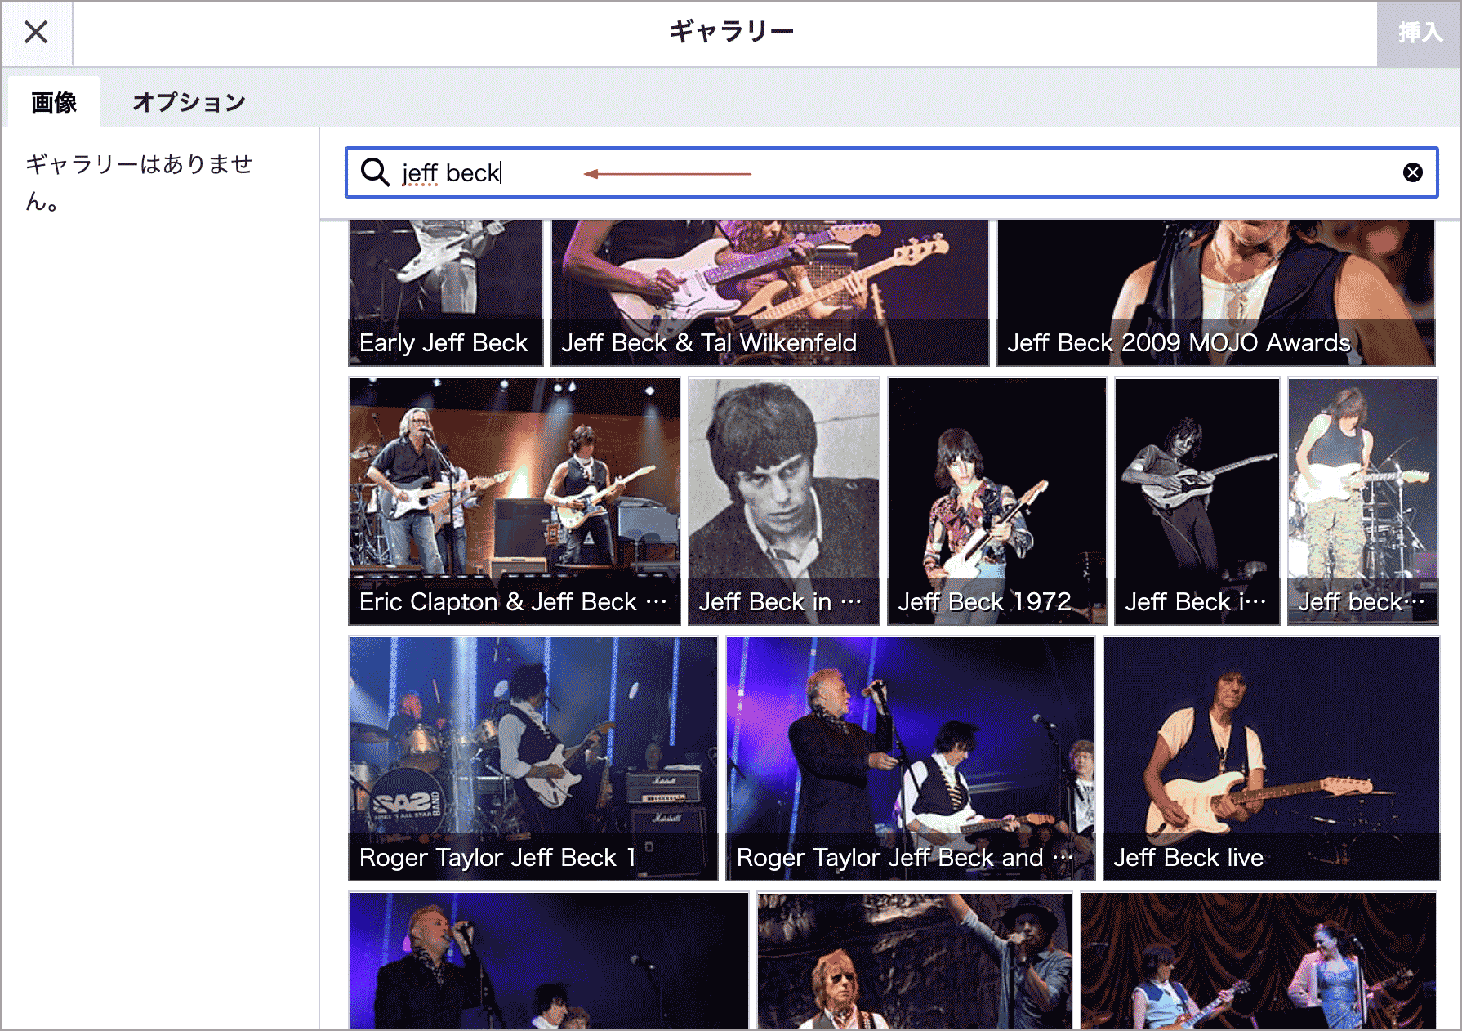
Task: Select Eric Clapton & Jeff Beck photo
Action: click(514, 501)
